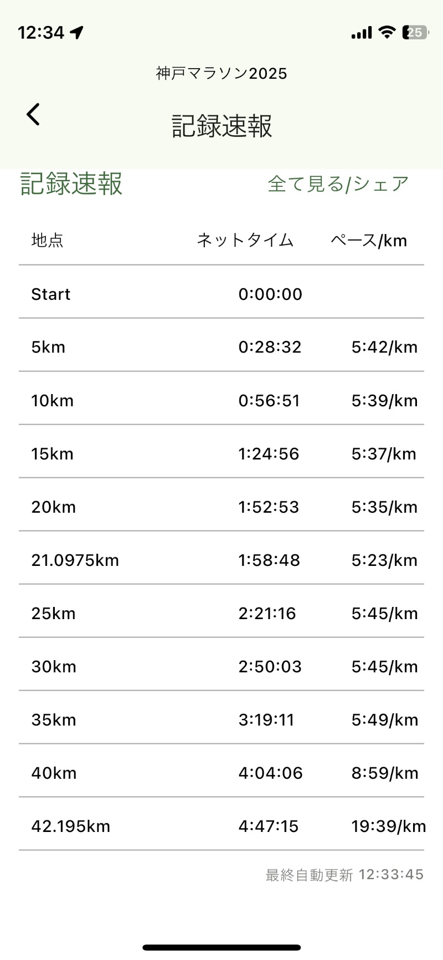Screen dimensions: 443x960
Task: Tap the battery indicator icon
Action: point(415,32)
